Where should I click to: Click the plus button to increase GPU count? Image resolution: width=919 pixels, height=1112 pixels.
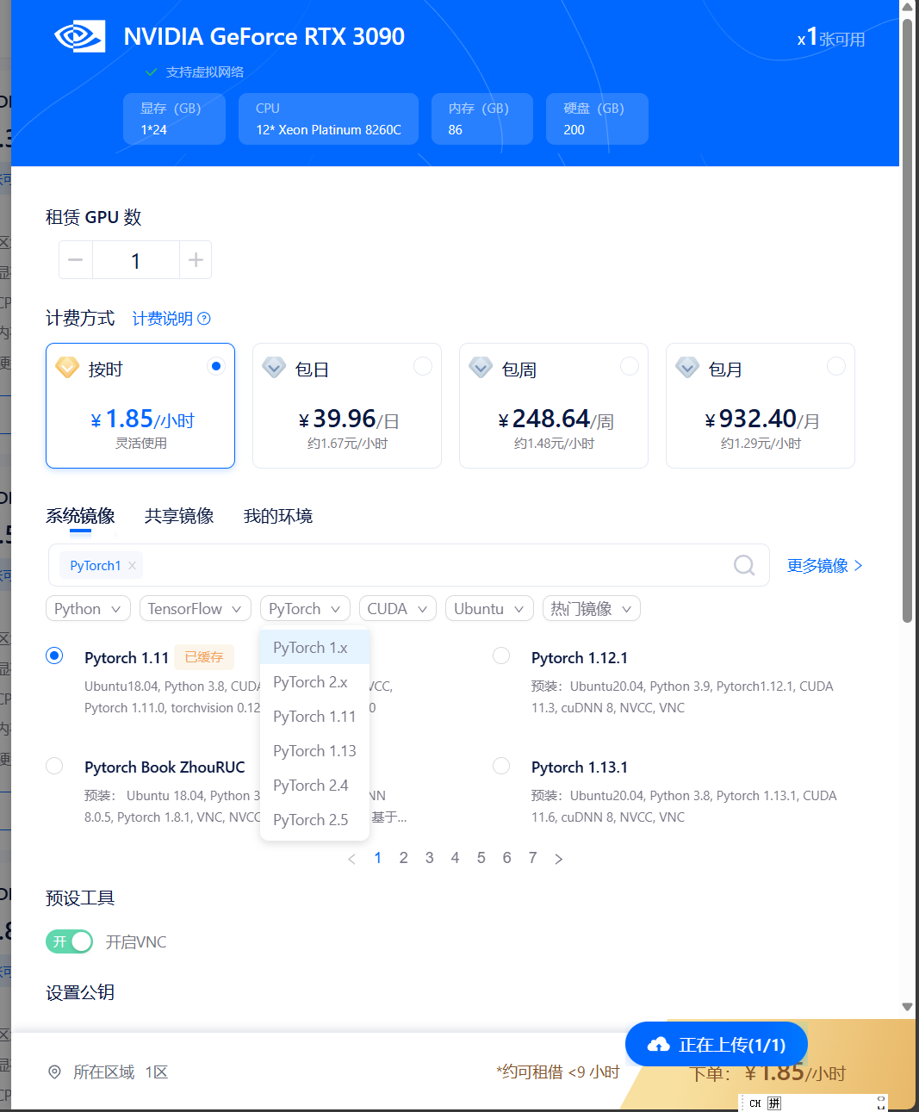(x=196, y=260)
